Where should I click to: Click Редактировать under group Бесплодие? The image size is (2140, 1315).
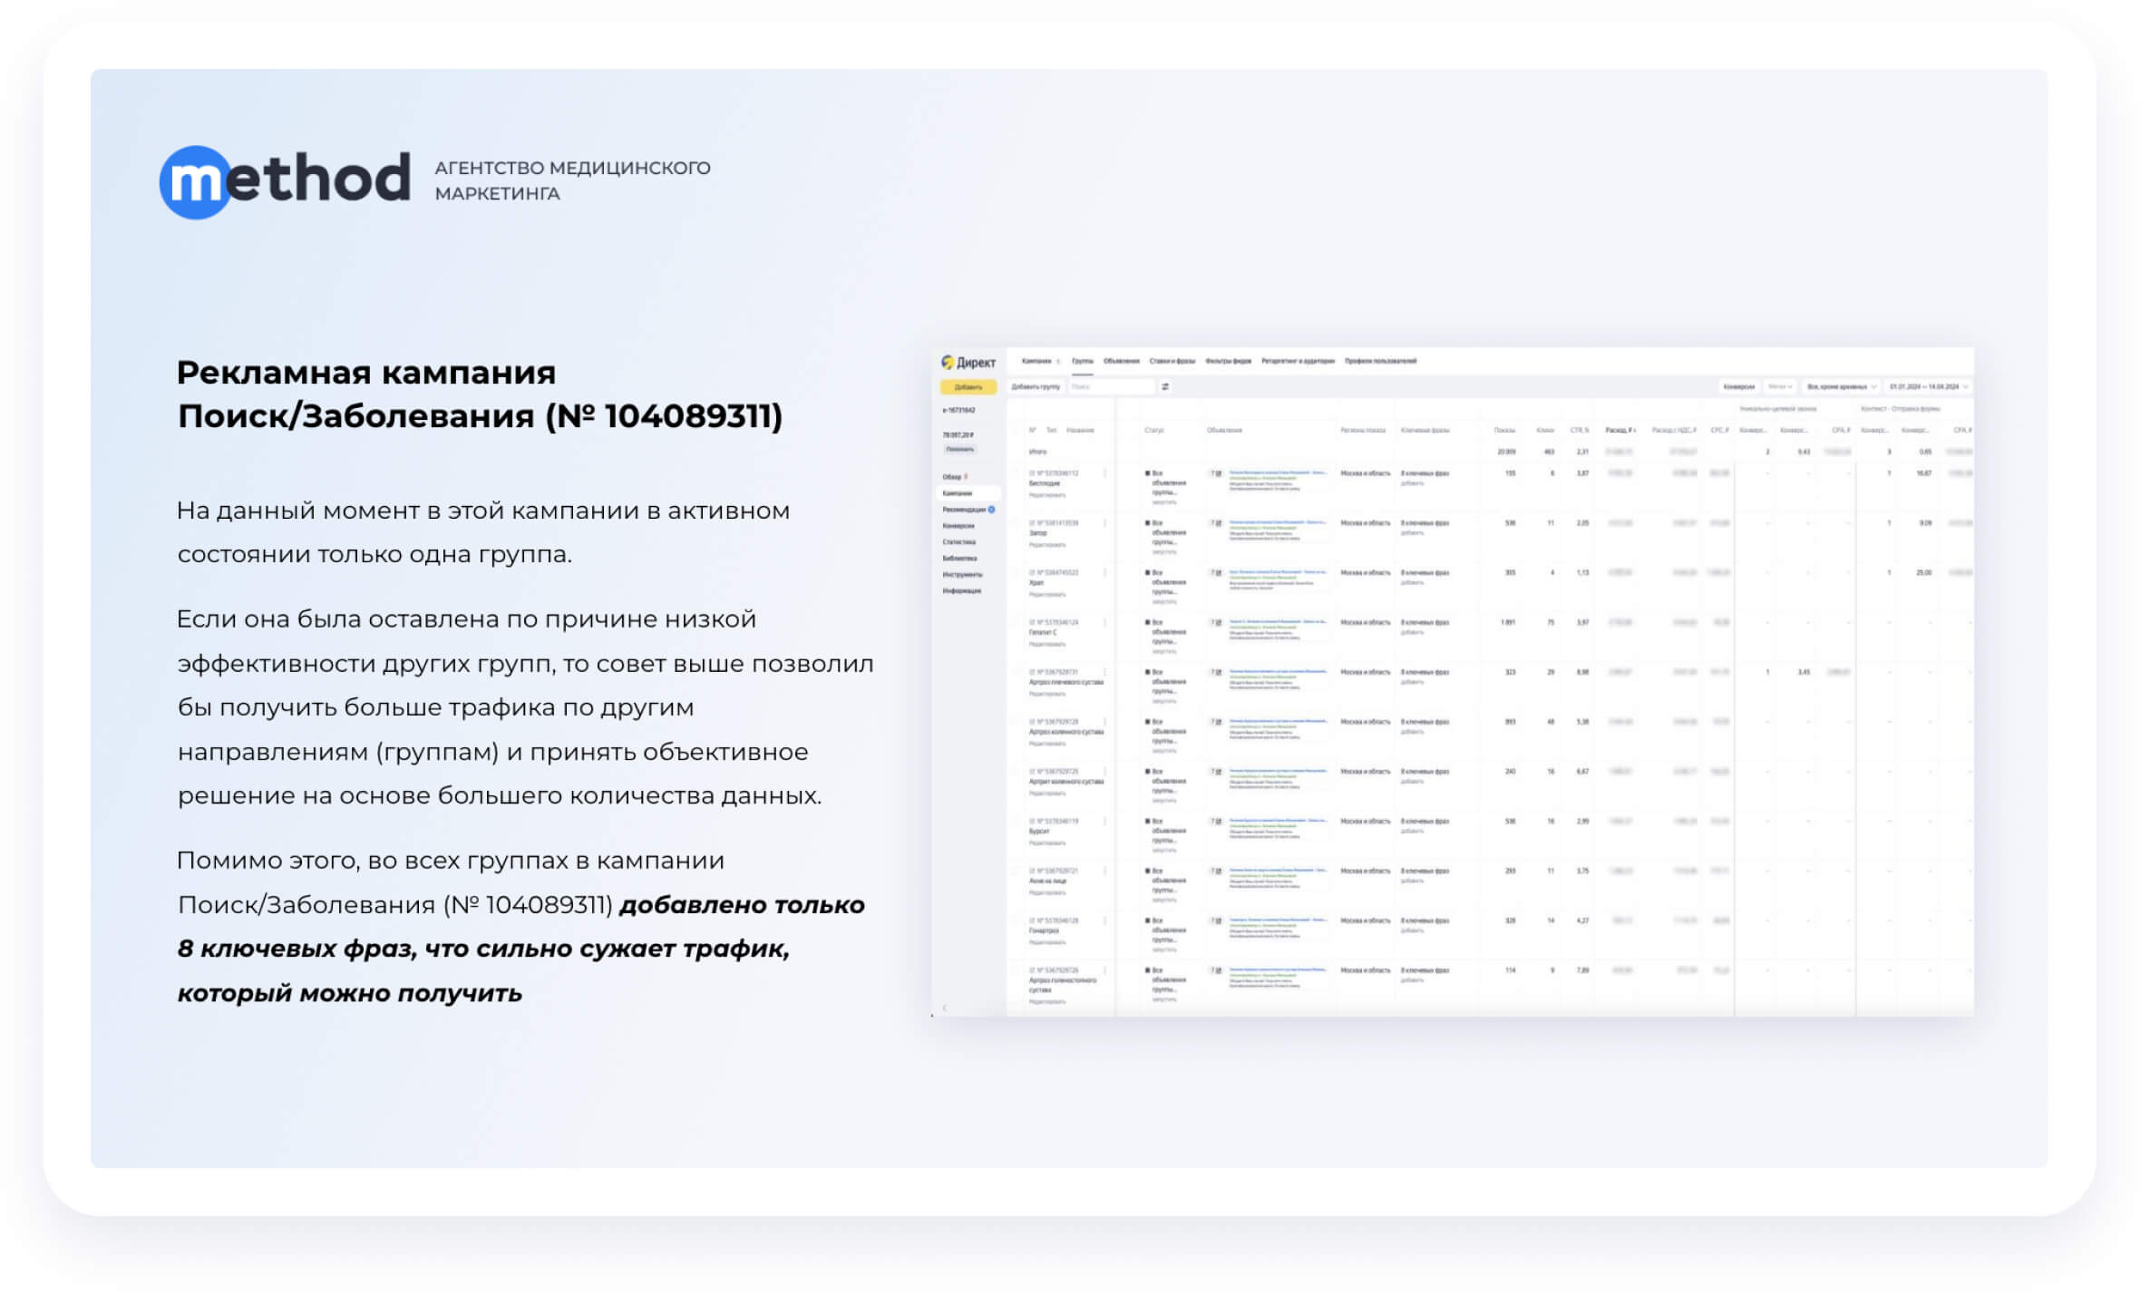(x=1046, y=495)
